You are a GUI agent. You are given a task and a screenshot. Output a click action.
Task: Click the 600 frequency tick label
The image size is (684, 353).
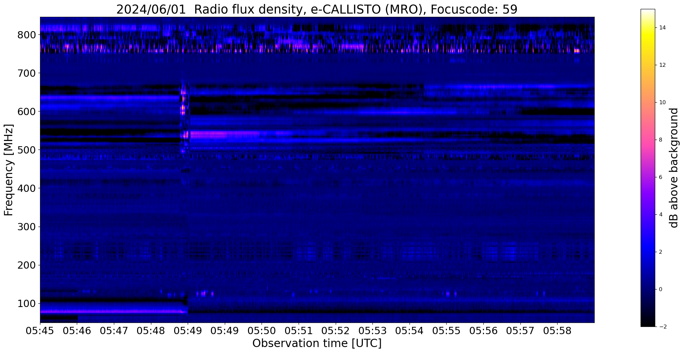click(27, 111)
